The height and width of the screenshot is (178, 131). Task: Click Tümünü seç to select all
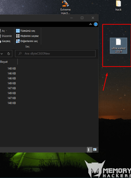coord(26,31)
